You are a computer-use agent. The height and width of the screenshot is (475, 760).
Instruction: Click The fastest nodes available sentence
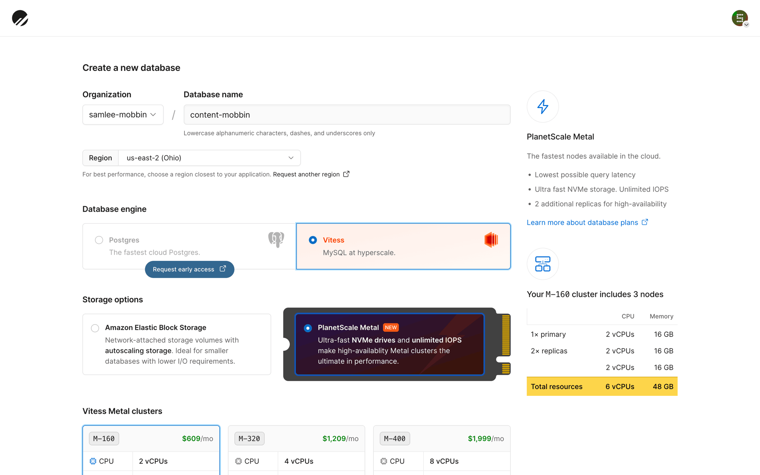click(x=594, y=156)
